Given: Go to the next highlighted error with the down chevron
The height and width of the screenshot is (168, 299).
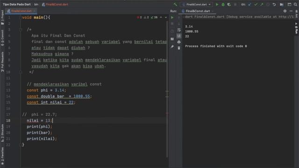Looking at the screenshot, I should coord(166,17).
